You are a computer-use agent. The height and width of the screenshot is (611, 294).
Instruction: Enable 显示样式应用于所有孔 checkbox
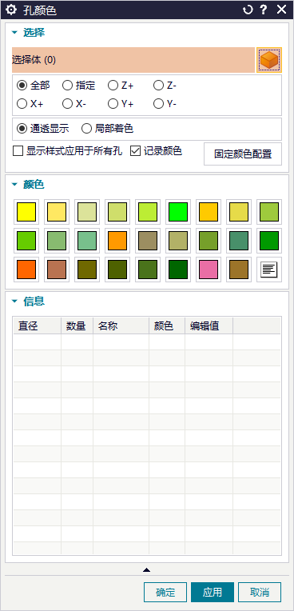point(18,151)
